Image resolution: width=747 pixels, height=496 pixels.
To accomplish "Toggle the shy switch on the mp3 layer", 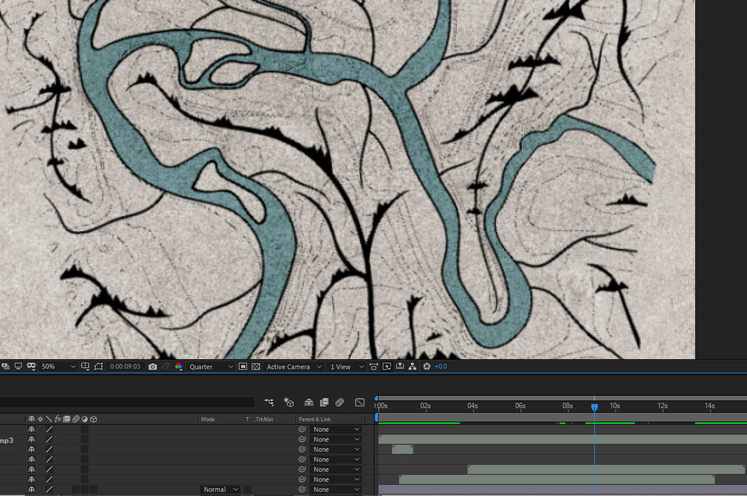I will tap(32, 439).
